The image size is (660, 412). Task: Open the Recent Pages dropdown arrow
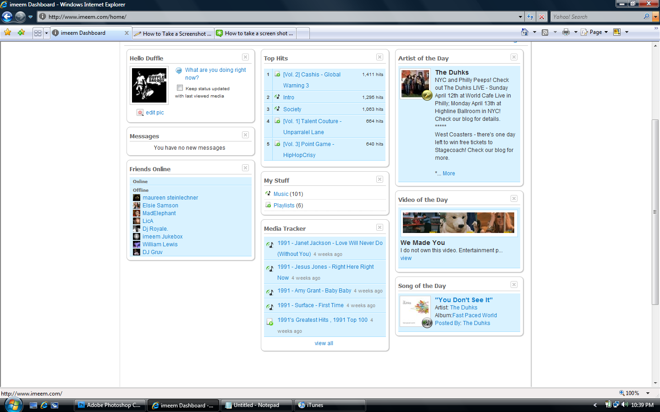click(x=30, y=17)
